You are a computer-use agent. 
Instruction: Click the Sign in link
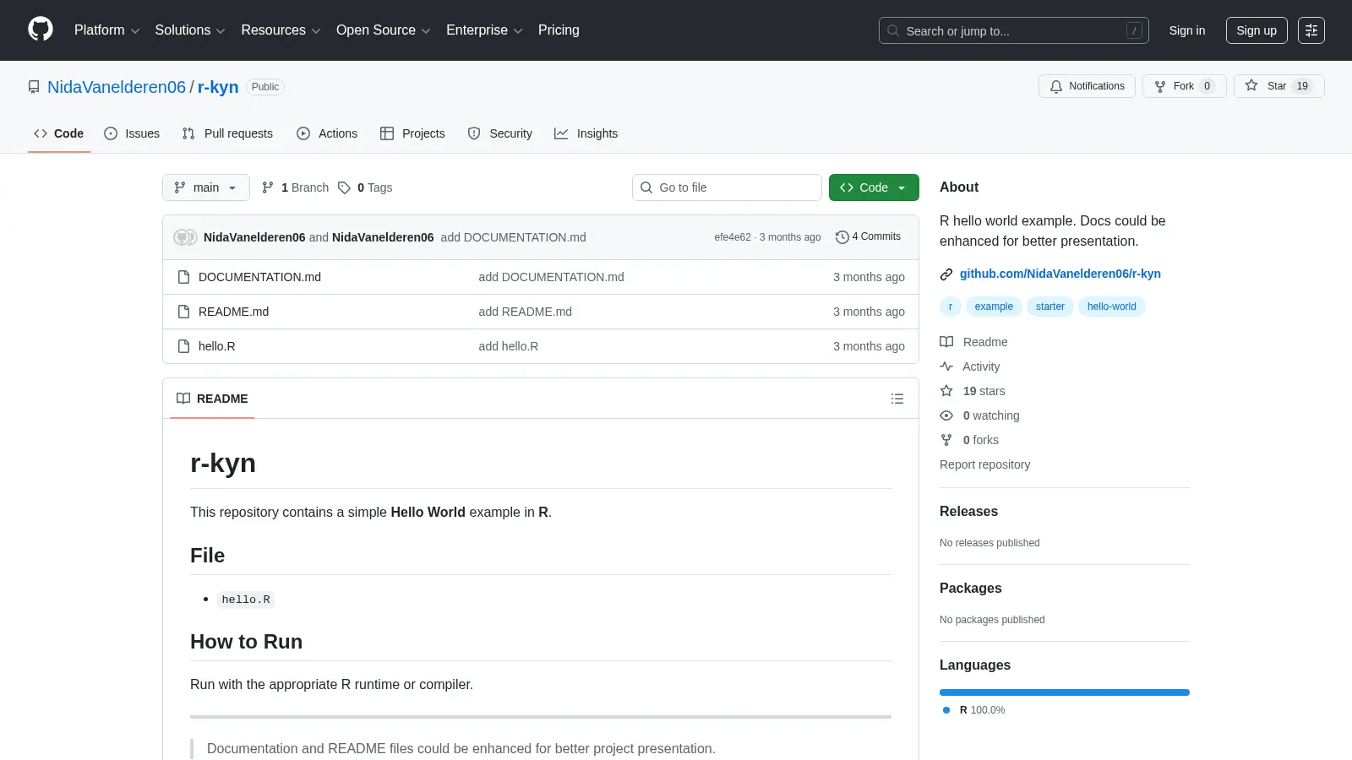pyautogui.click(x=1187, y=30)
